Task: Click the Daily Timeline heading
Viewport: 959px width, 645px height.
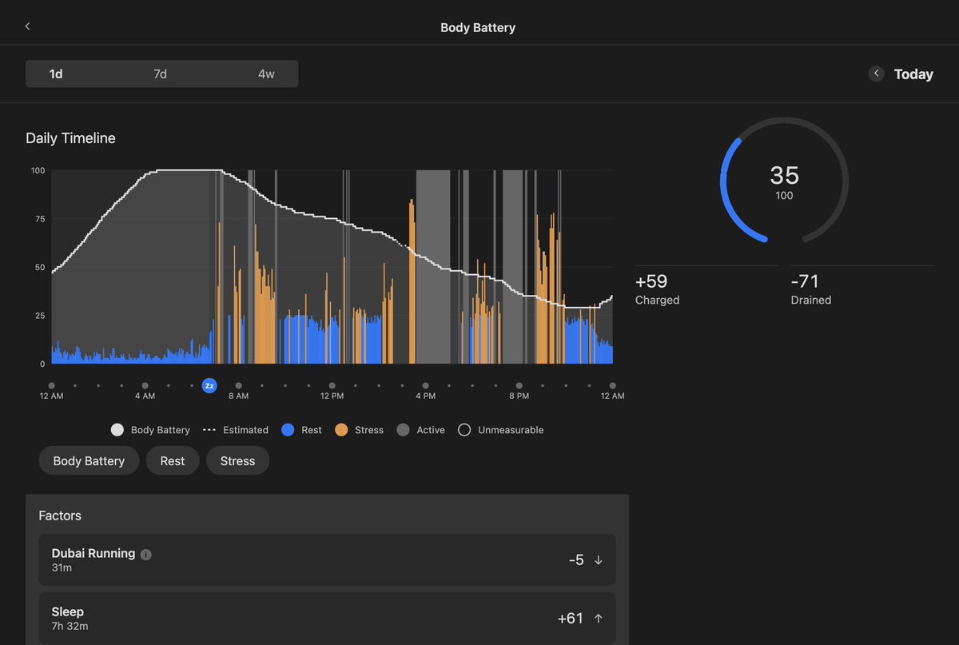Action: tap(70, 138)
